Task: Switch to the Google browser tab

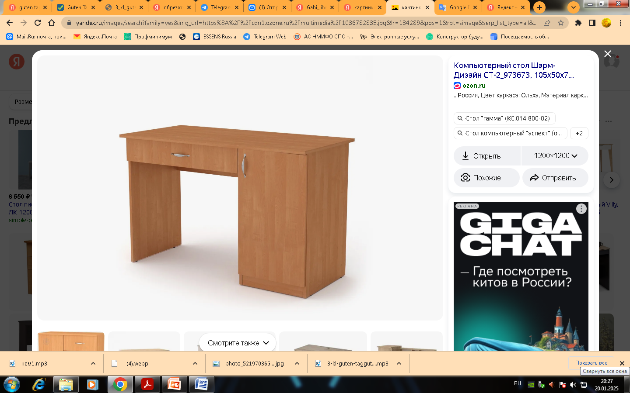Action: pos(458,7)
